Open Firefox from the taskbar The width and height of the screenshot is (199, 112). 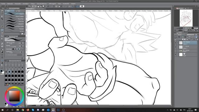click(28, 110)
